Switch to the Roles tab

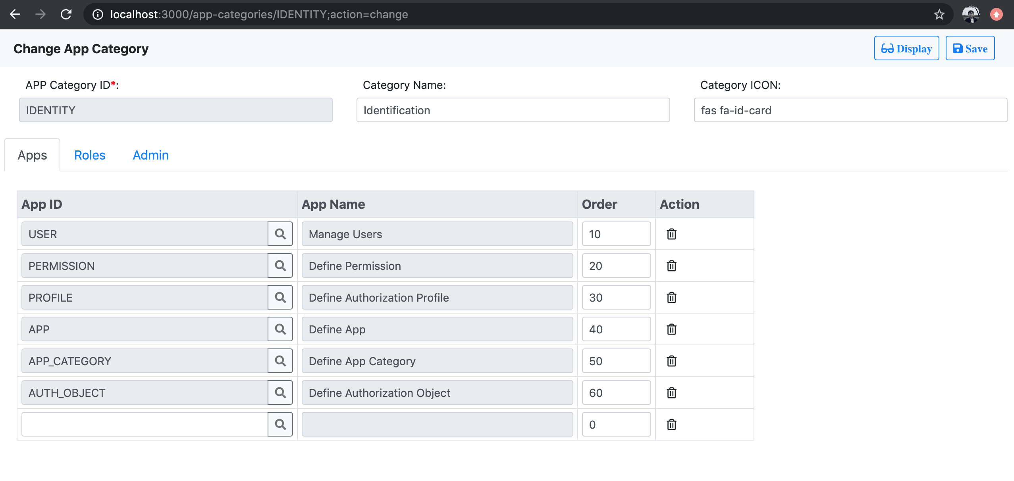90,155
